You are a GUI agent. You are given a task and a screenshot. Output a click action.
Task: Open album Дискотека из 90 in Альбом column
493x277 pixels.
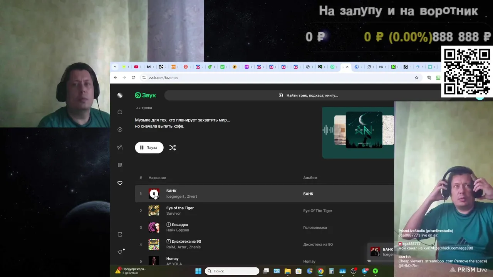pyautogui.click(x=318, y=244)
